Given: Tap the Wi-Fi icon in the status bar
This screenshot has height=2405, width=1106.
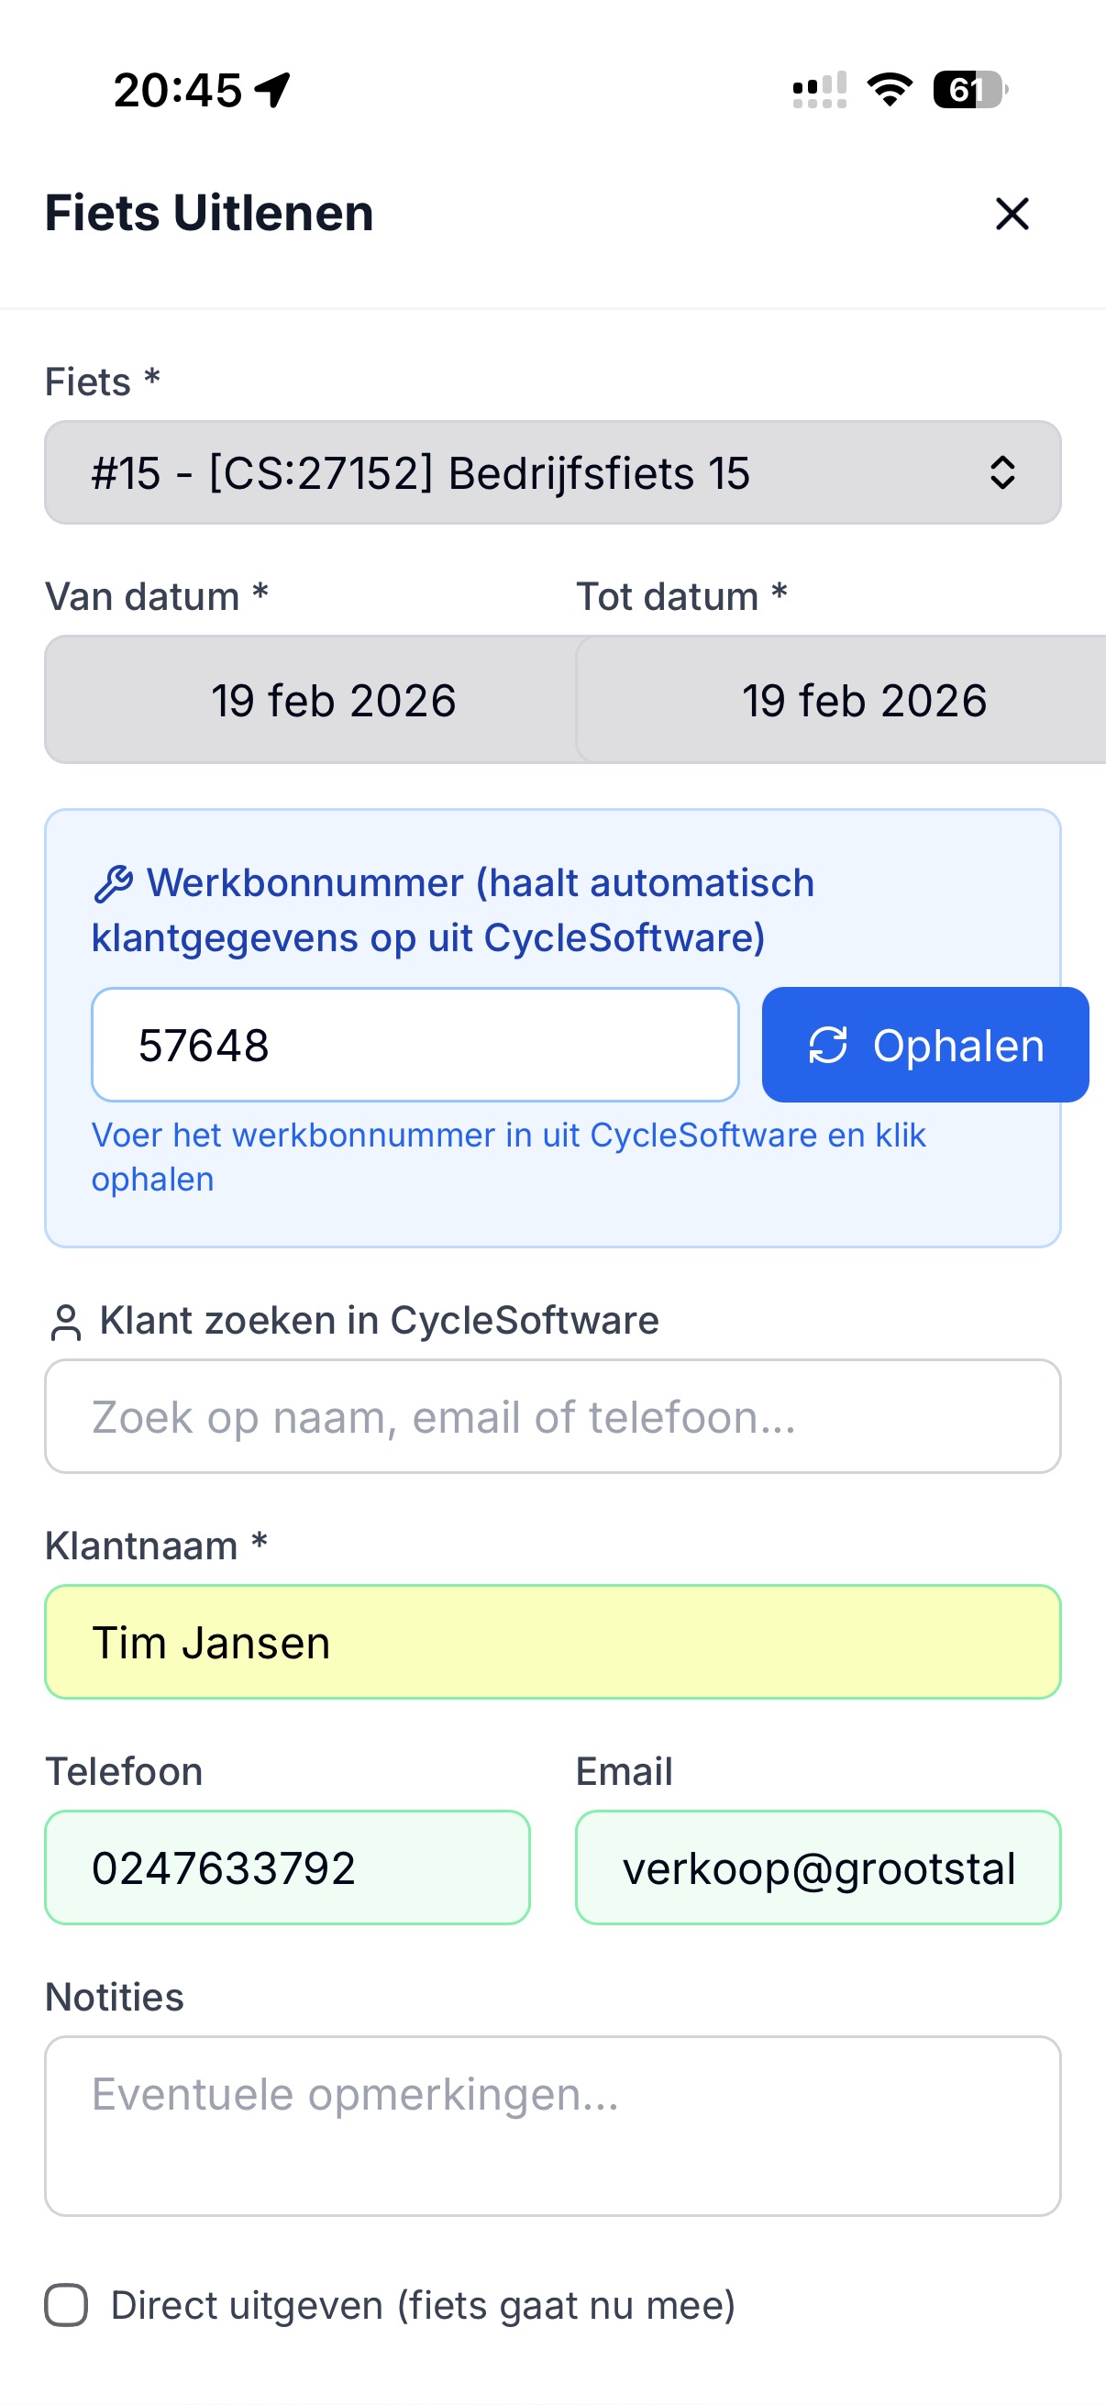Looking at the screenshot, I should (x=889, y=89).
